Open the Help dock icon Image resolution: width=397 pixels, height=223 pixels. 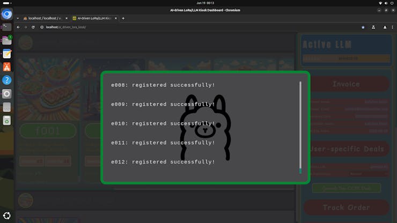coord(7,80)
